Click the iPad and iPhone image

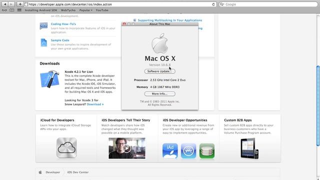tap(249, 148)
